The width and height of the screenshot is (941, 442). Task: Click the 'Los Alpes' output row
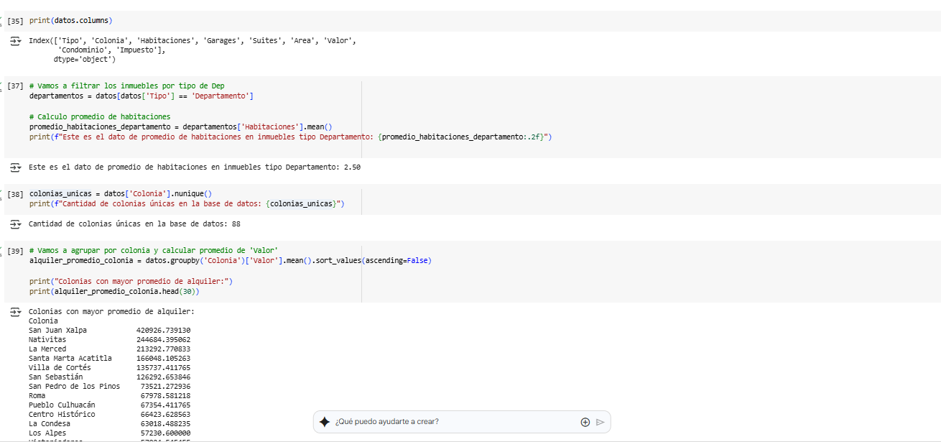pos(109,433)
